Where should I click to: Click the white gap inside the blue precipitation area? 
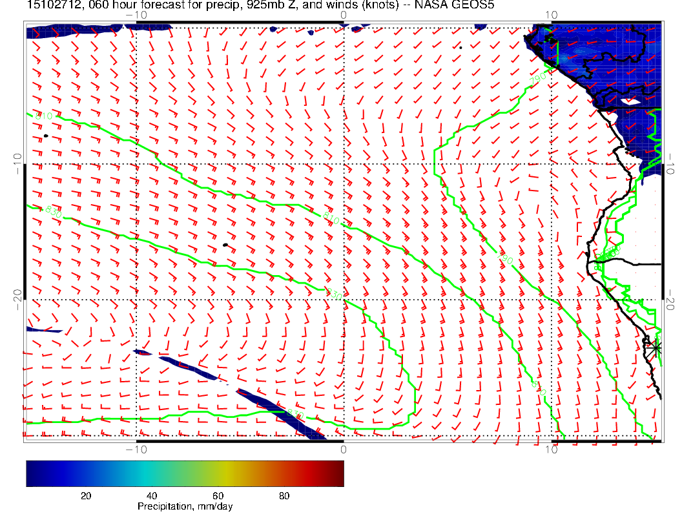click(629, 101)
